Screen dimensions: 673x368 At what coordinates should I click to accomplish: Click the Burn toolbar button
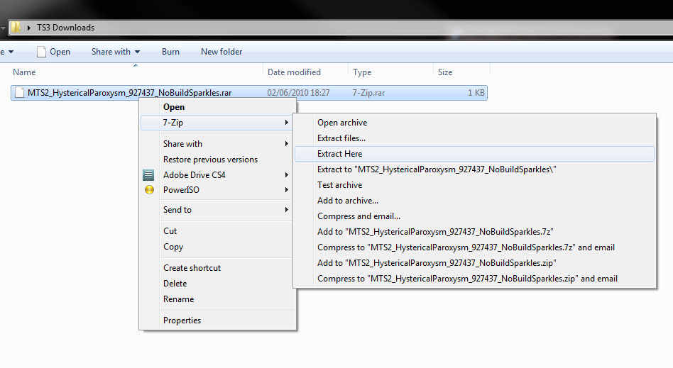(x=170, y=52)
